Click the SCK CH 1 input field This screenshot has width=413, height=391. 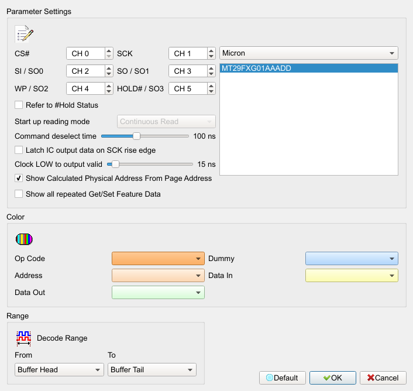click(x=188, y=53)
